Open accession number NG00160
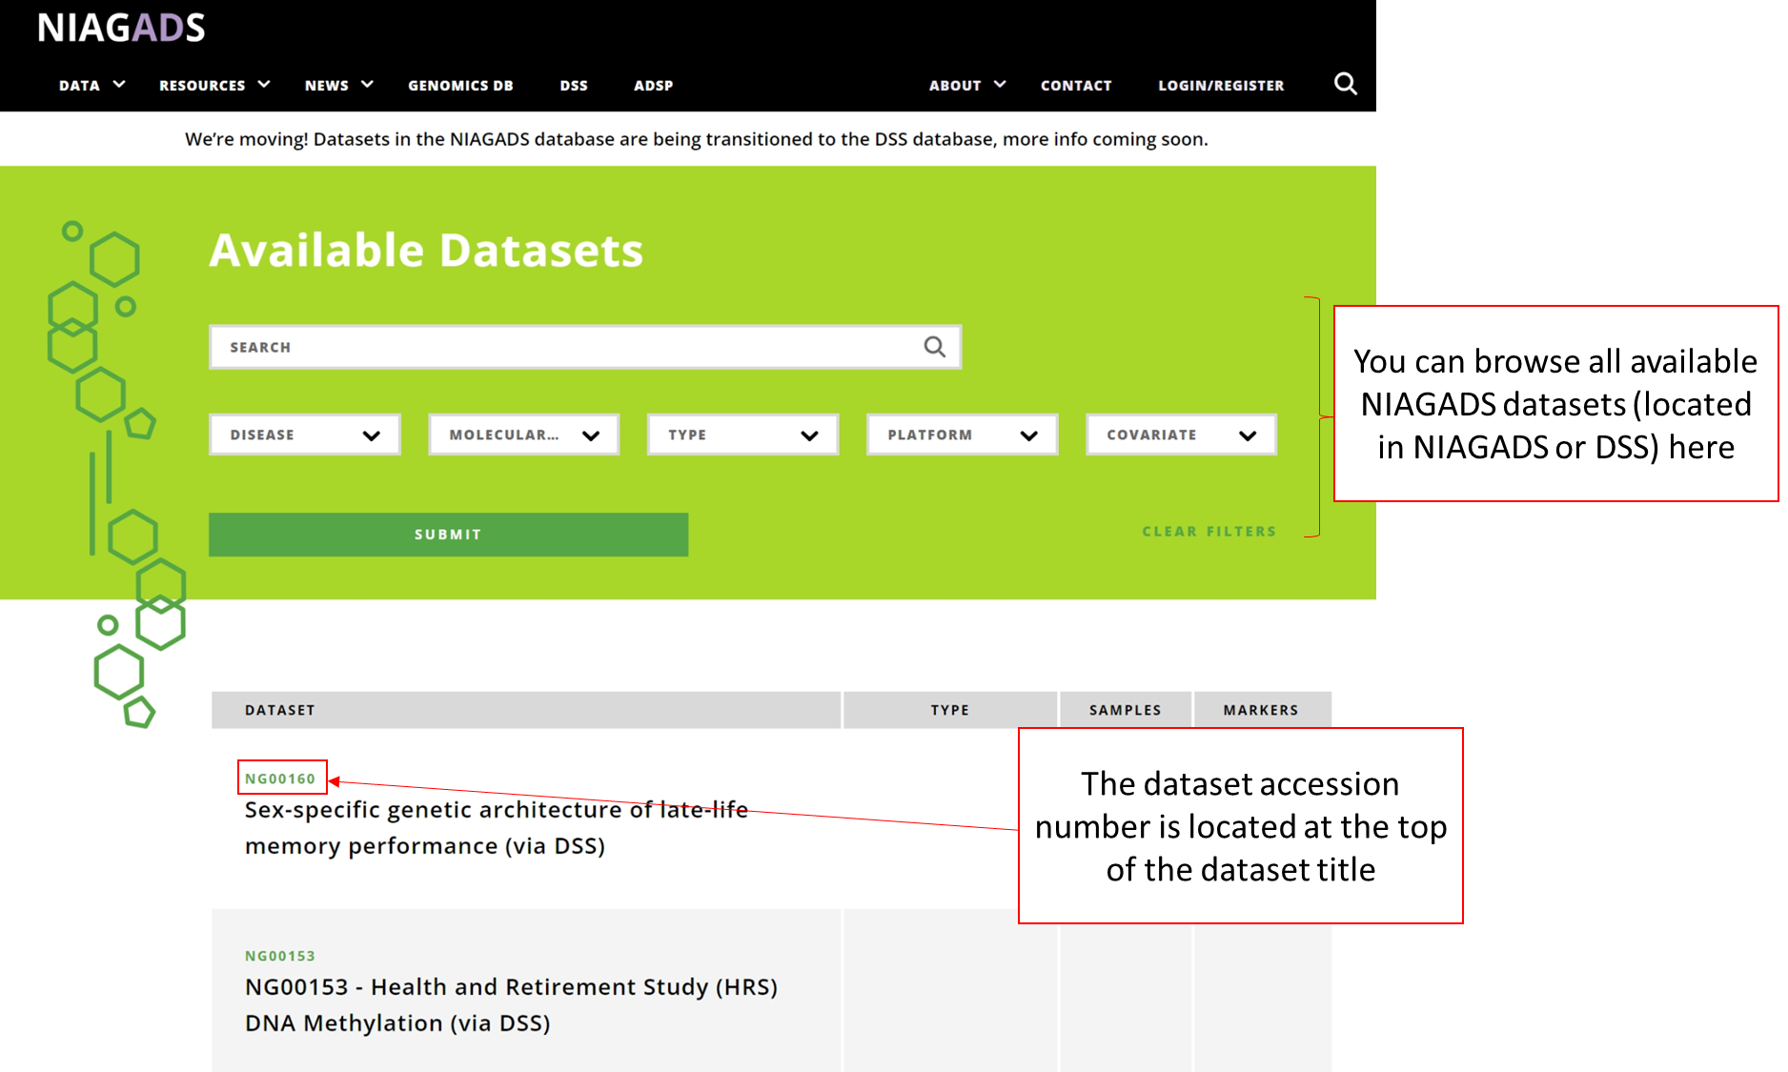The height and width of the screenshot is (1072, 1788). [280, 779]
